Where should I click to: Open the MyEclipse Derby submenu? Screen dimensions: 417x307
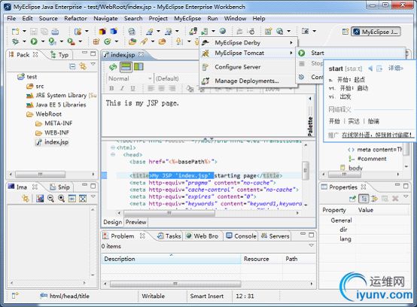(248, 43)
